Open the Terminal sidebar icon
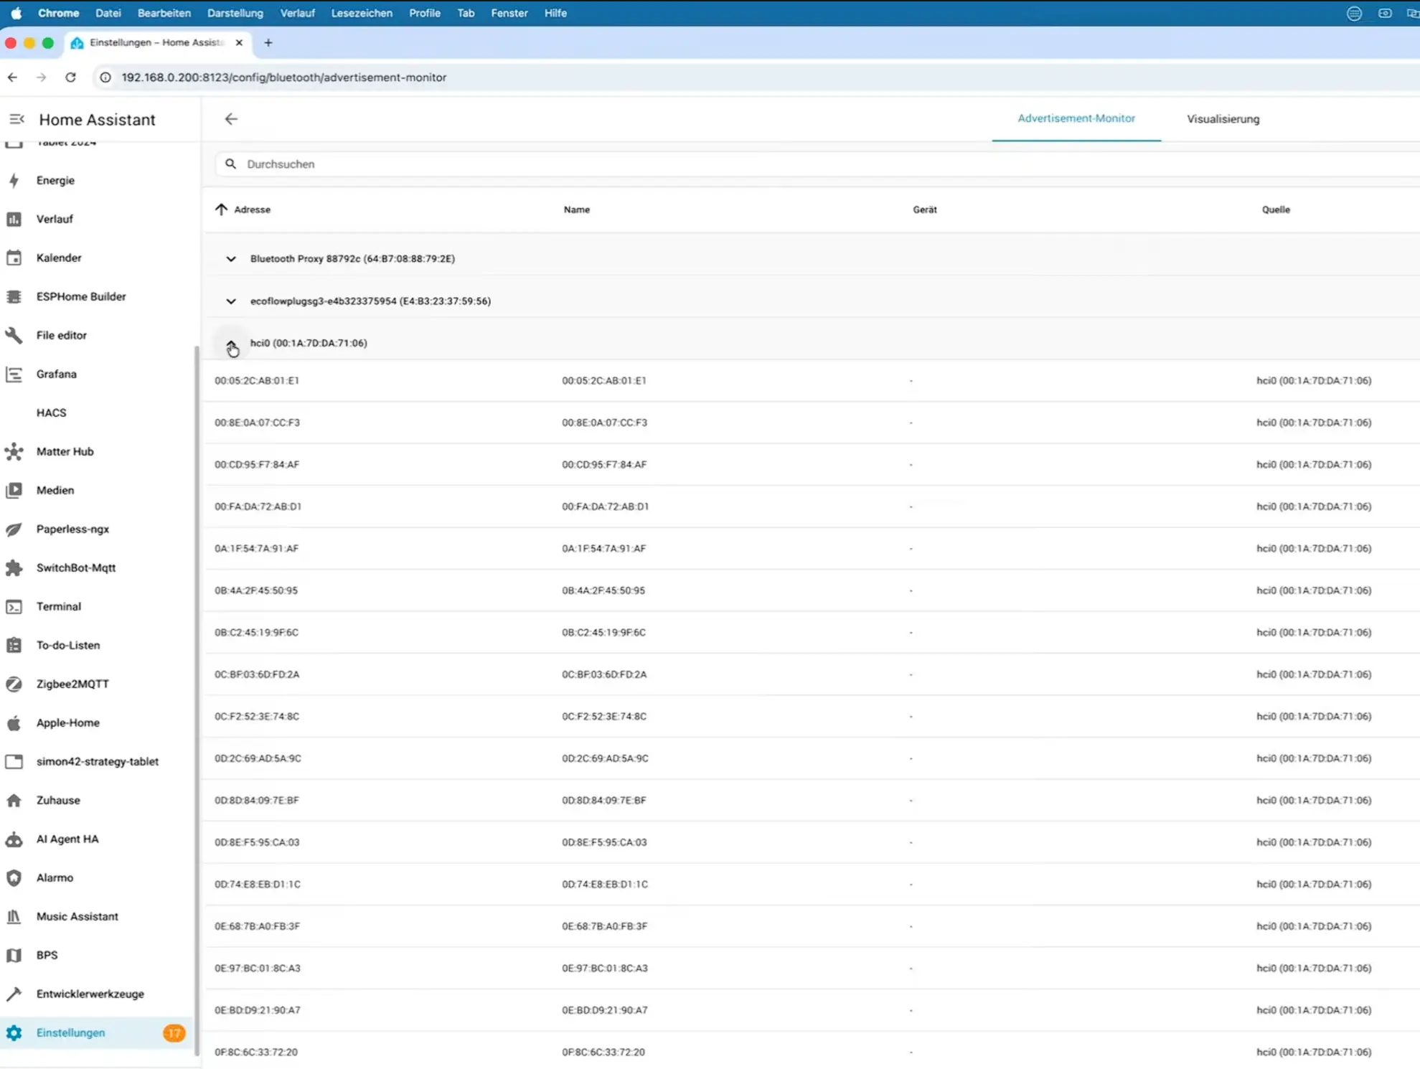This screenshot has height=1069, width=1420. (14, 606)
